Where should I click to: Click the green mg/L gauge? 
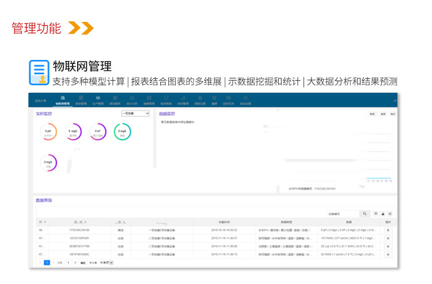click(122, 132)
